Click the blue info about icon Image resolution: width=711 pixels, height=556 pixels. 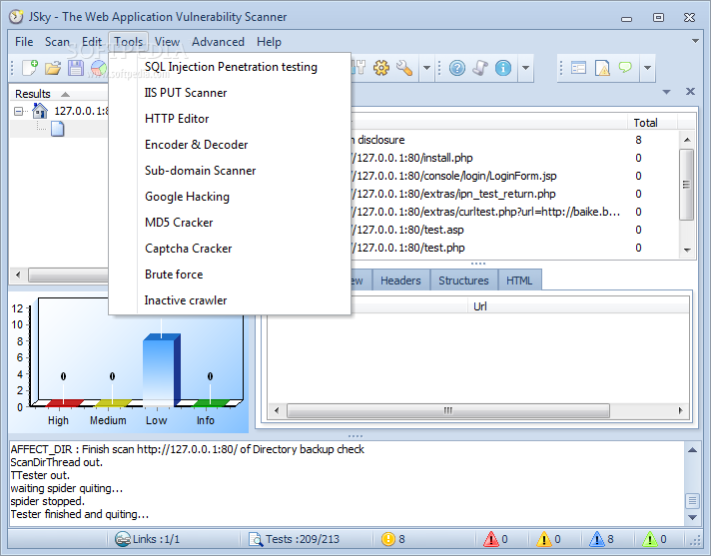pos(503,68)
